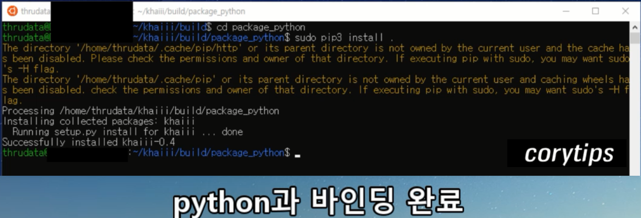
Task: Click the scrollbar up arrow
Action: pyautogui.click(x=634, y=26)
